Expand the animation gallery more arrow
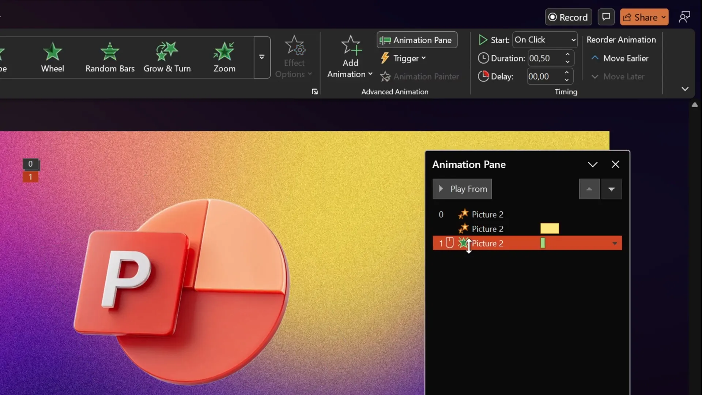702x395 pixels. [262, 57]
